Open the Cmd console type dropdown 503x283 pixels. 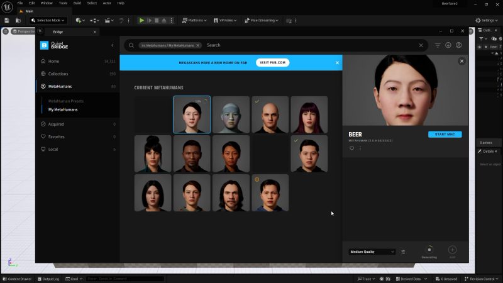[74, 279]
